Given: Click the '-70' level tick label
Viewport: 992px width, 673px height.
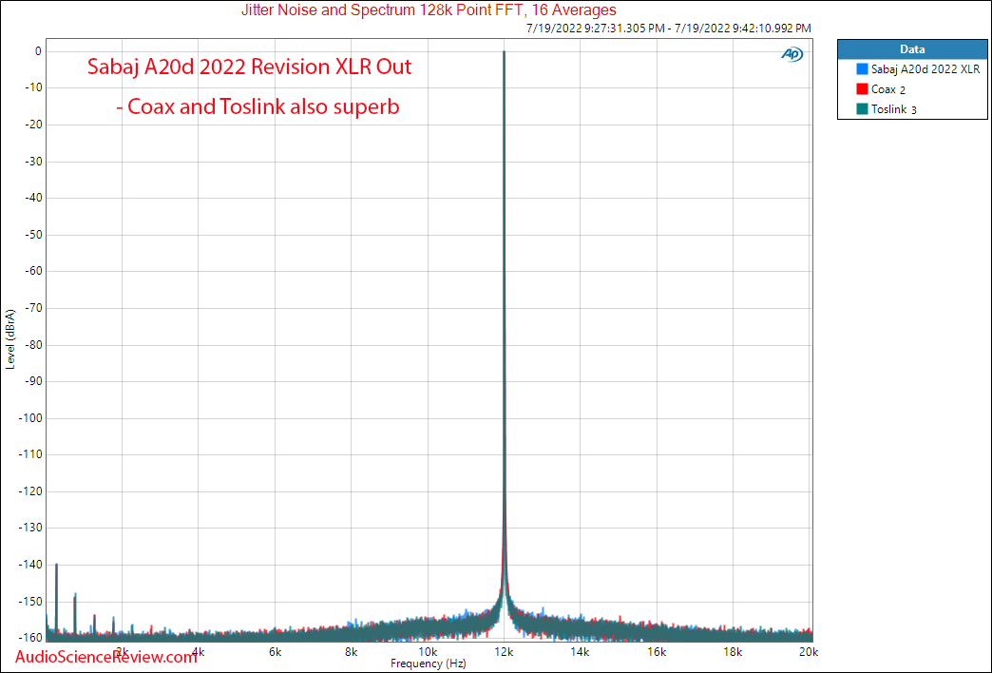Looking at the screenshot, I should coord(33,308).
